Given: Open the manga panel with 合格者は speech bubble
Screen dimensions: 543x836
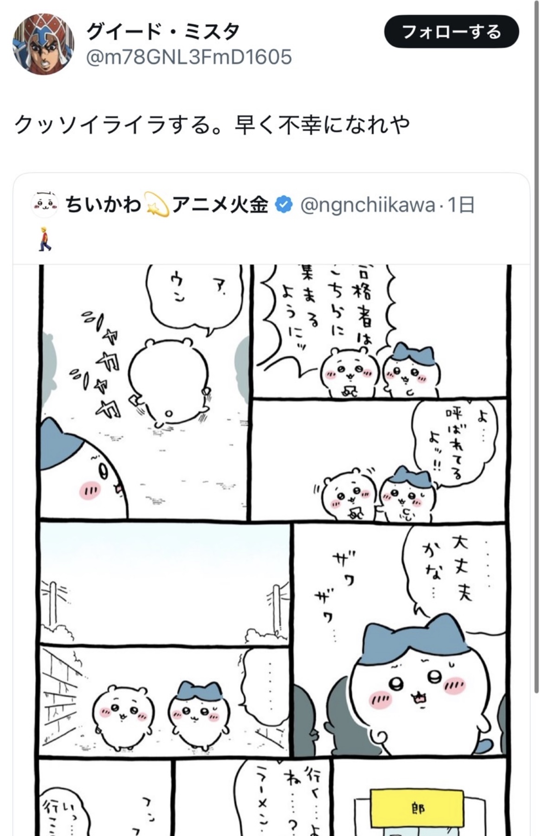Looking at the screenshot, I should point(379,331).
